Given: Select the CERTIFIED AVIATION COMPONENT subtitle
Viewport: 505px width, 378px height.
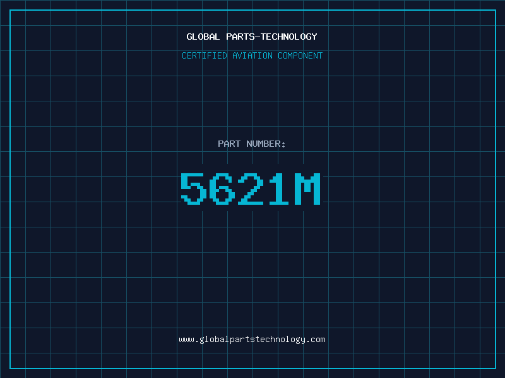Looking at the screenshot, I should (252, 55).
